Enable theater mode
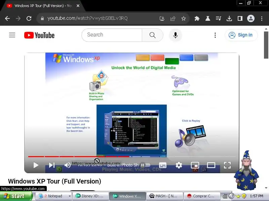The image size is (269, 201). point(211,165)
